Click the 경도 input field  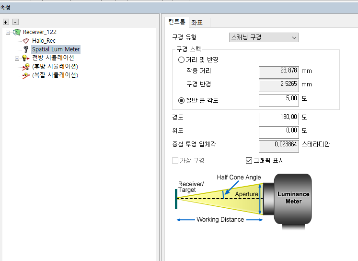tap(279, 119)
